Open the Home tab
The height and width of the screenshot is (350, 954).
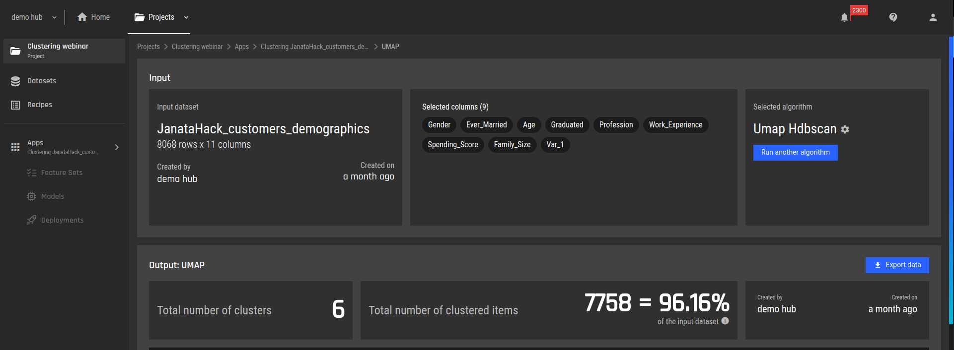pyautogui.click(x=93, y=17)
